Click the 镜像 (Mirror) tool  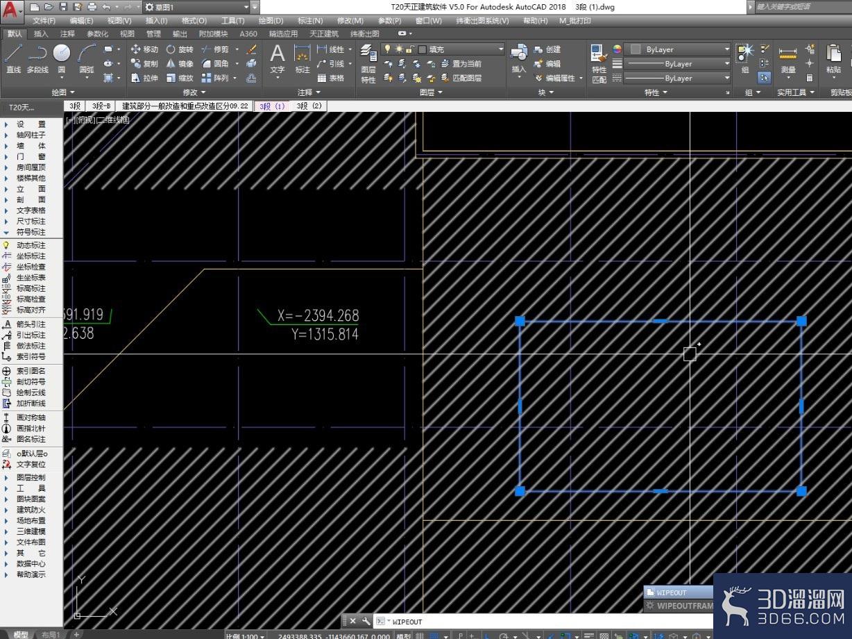(x=180, y=64)
